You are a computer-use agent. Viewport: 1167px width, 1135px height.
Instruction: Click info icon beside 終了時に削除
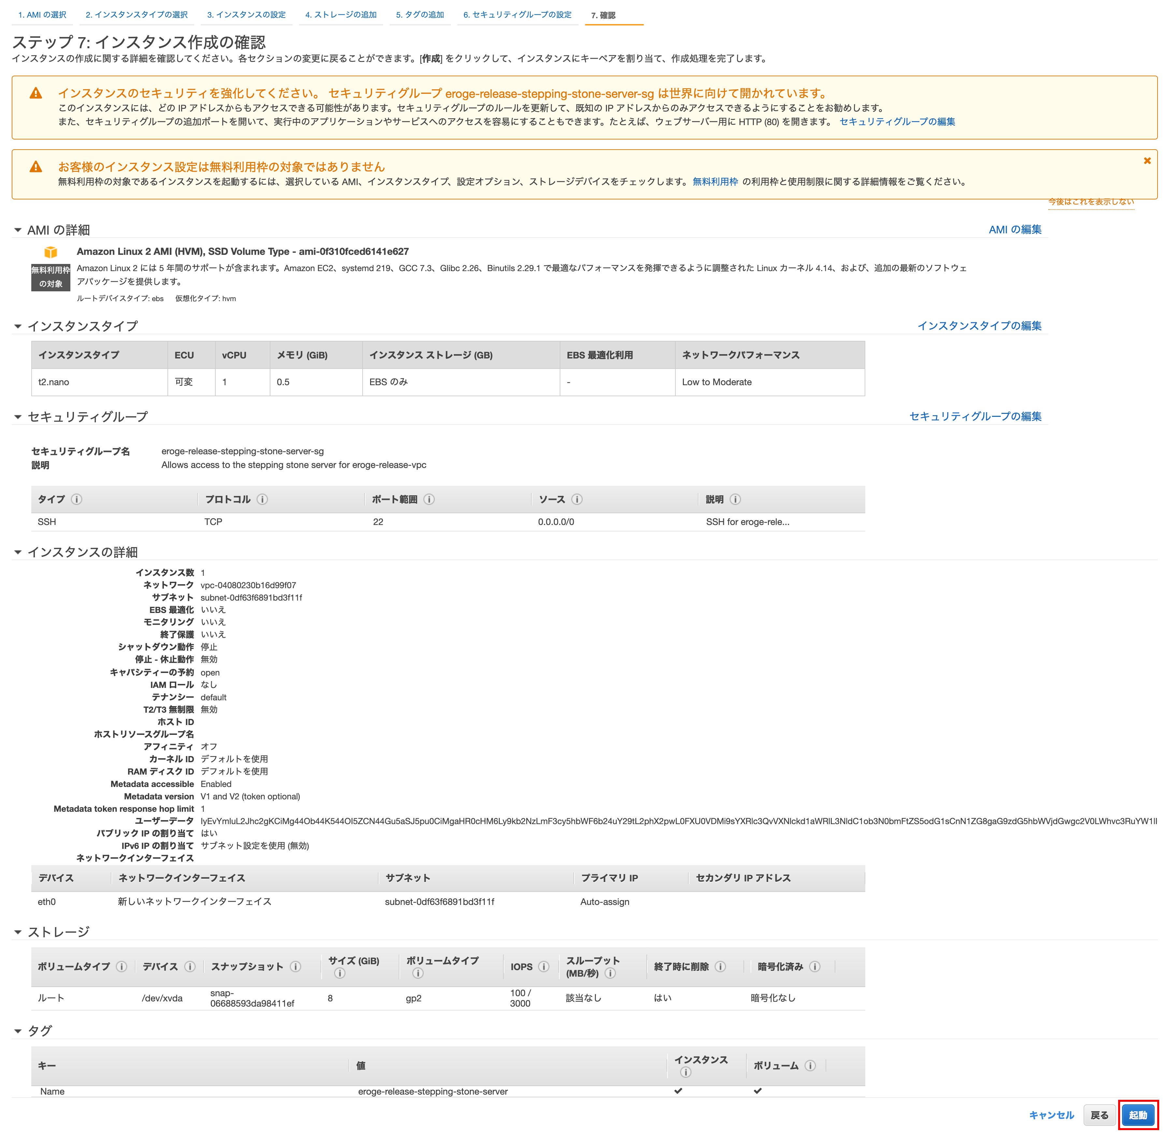point(720,966)
